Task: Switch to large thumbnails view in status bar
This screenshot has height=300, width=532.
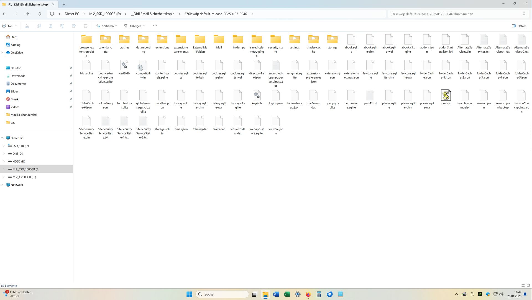Action: 528,286
